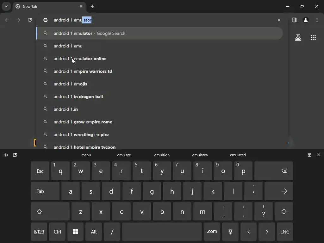The width and height of the screenshot is (324, 243).
Task: Pick keyboard word suggestion emulated
Action: (238, 155)
